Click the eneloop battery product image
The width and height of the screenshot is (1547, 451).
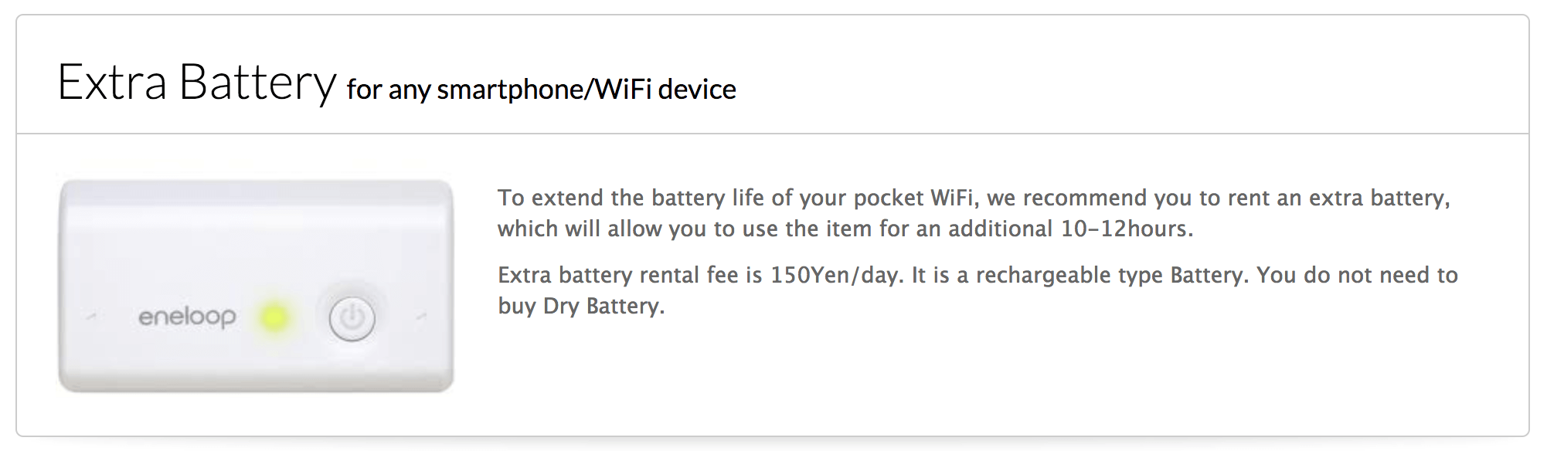pyautogui.click(x=256, y=286)
